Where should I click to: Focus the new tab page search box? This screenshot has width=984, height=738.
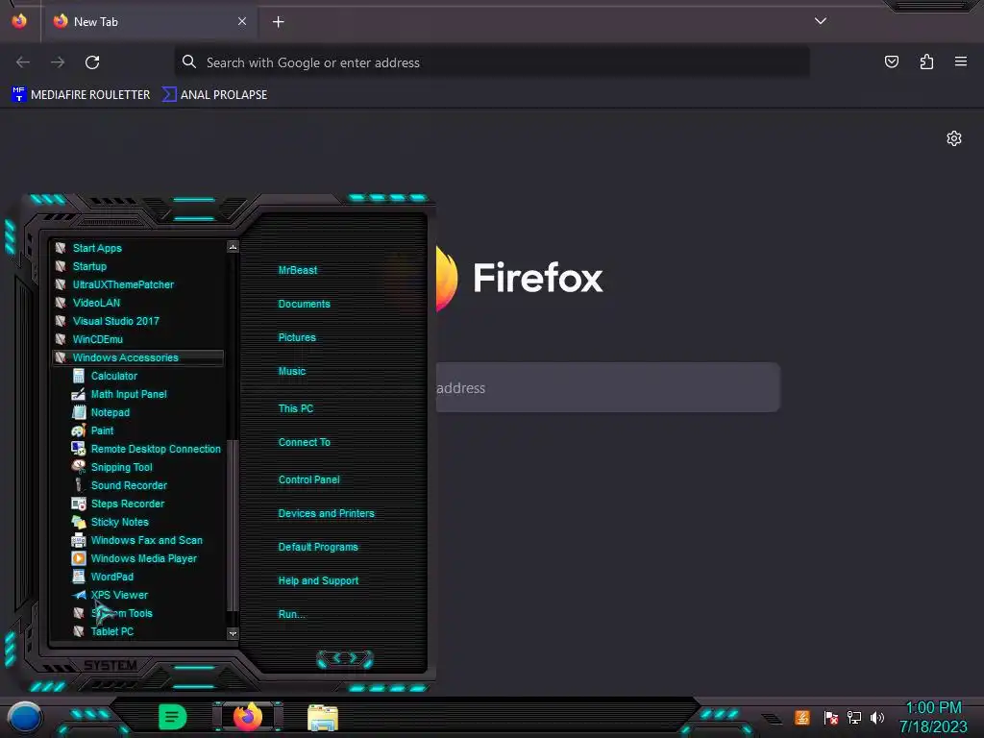[607, 387]
